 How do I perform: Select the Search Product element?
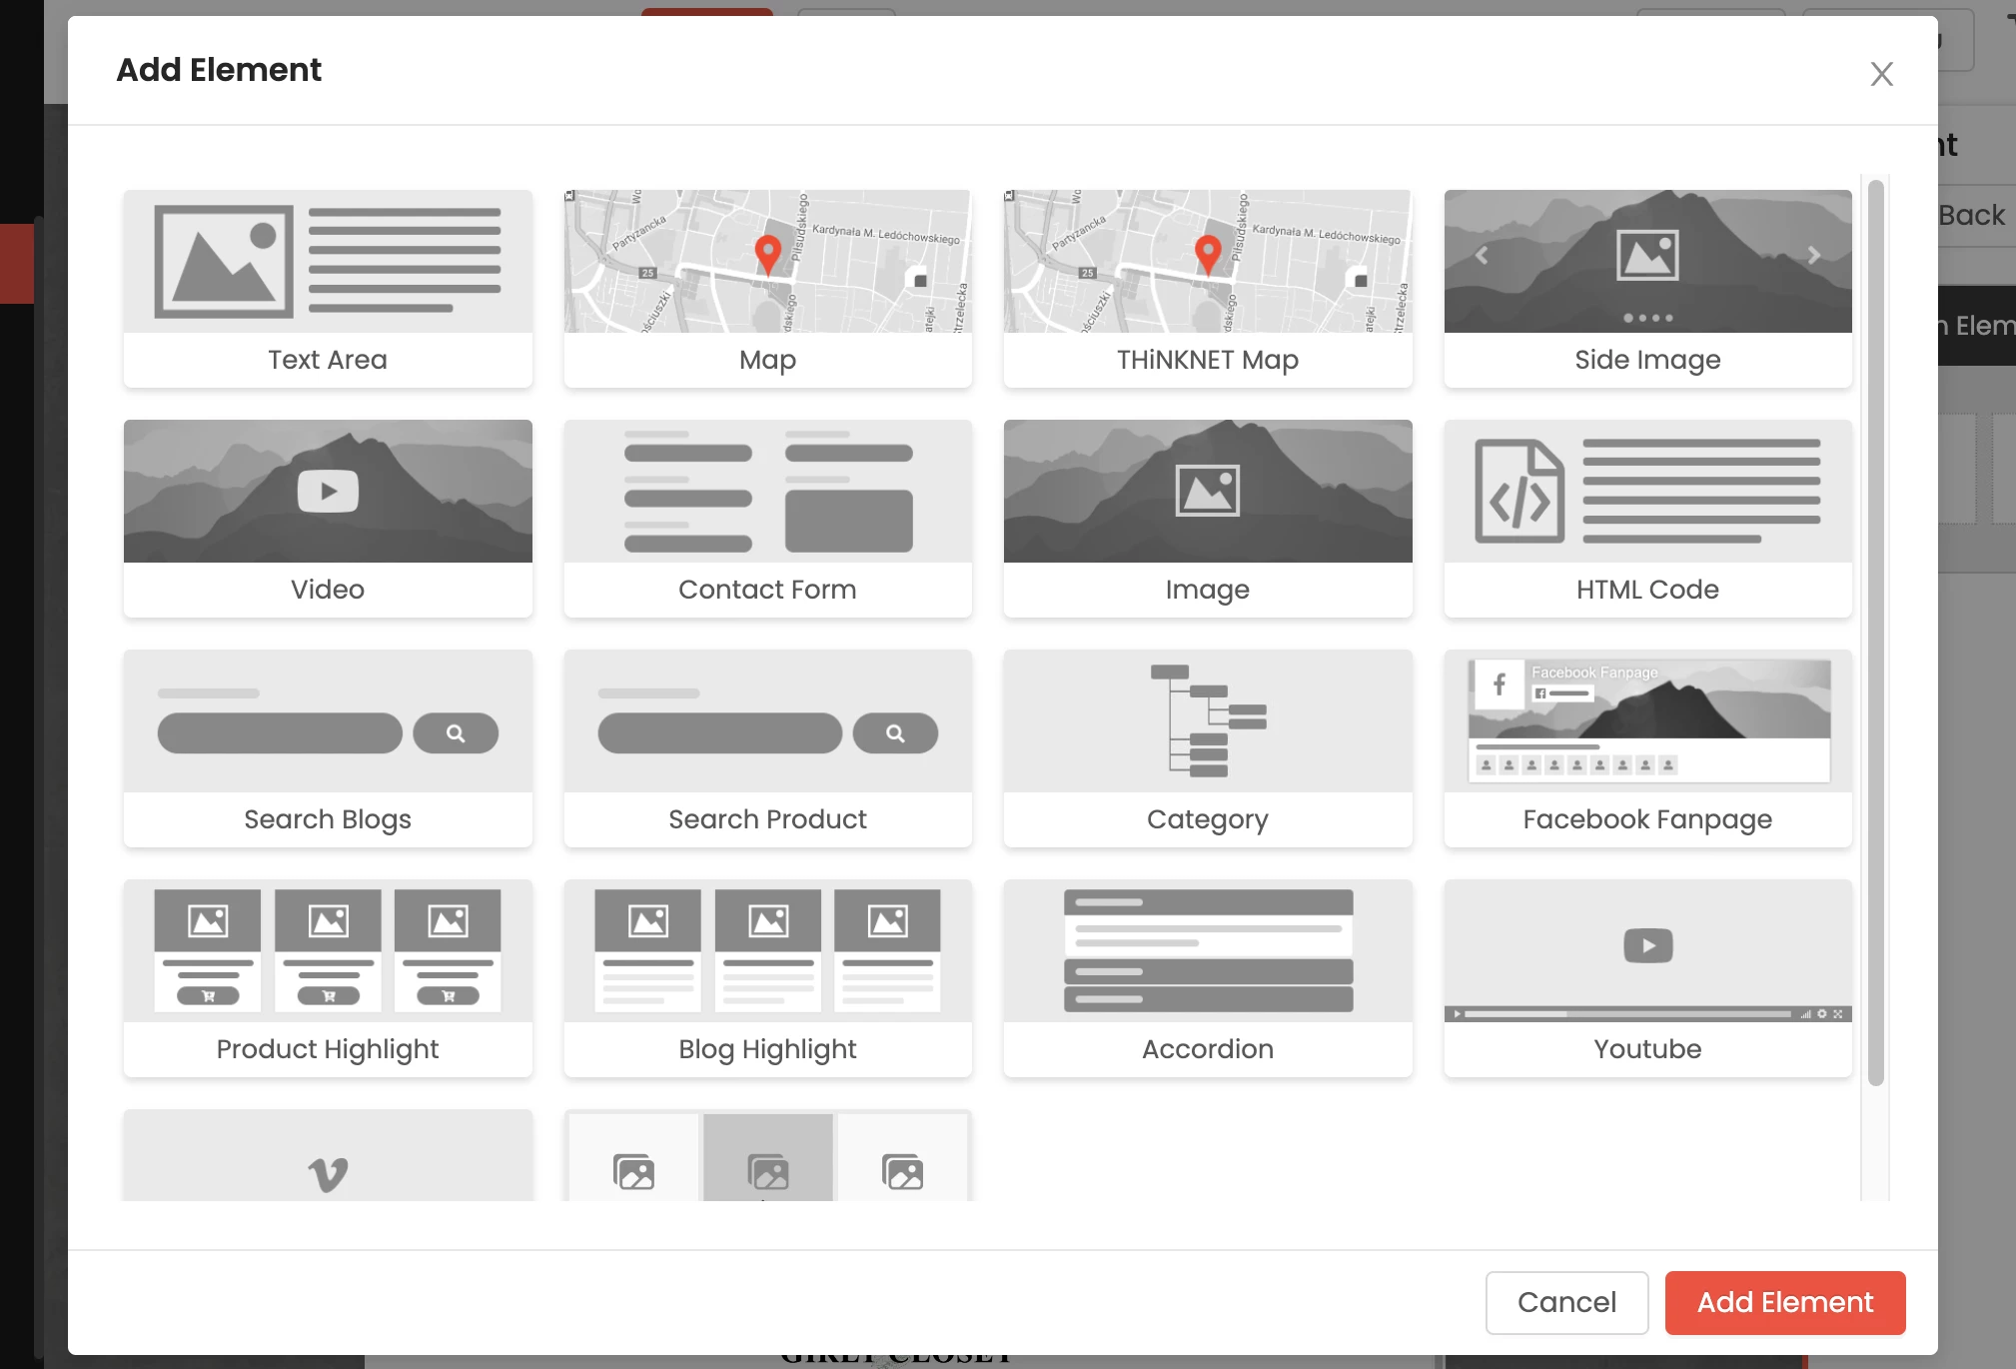click(767, 747)
